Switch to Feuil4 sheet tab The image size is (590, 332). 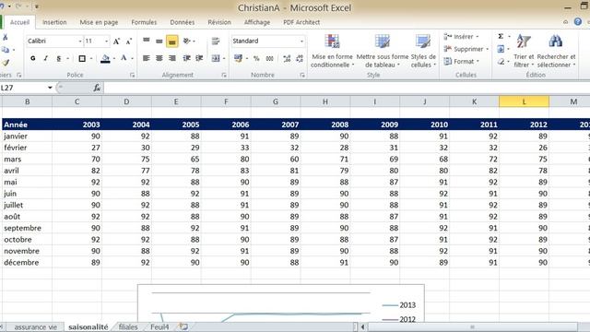(x=159, y=327)
